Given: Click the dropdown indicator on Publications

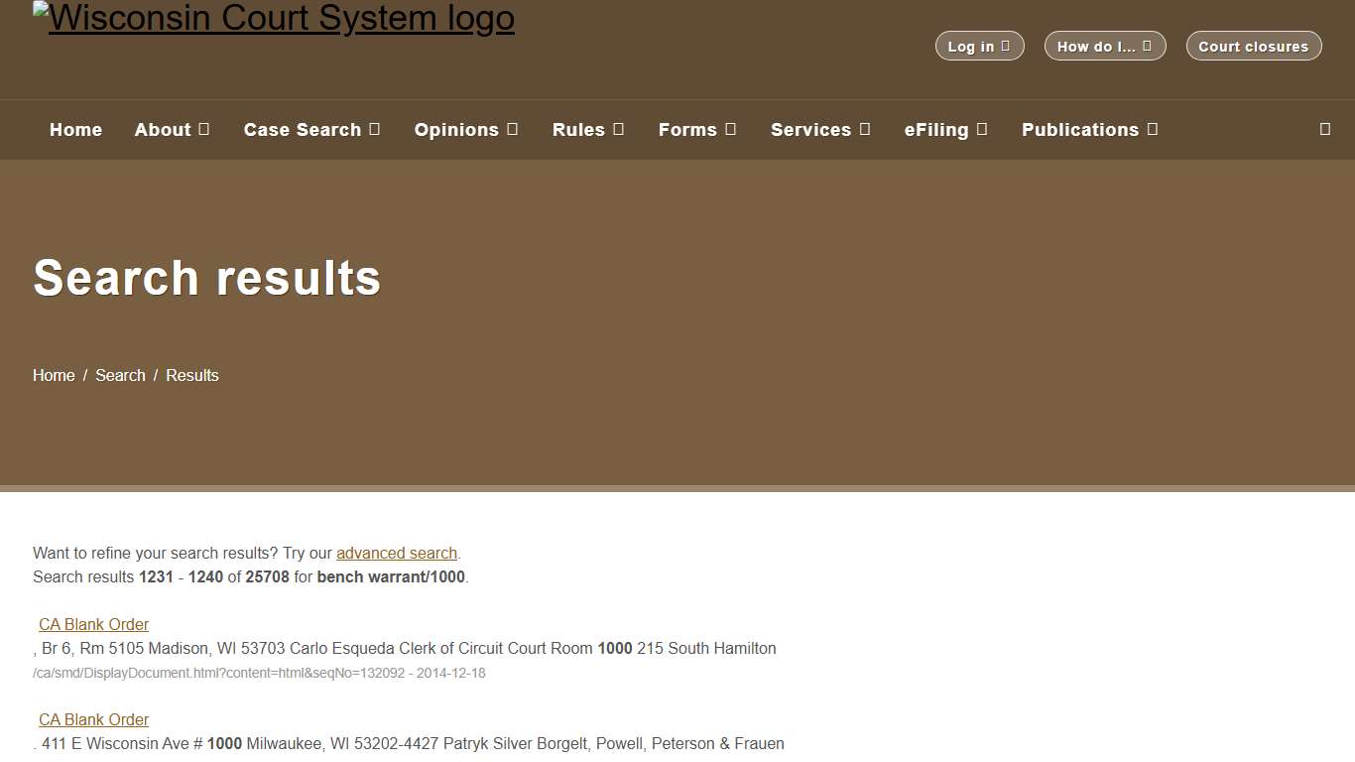Looking at the screenshot, I should tap(1151, 129).
